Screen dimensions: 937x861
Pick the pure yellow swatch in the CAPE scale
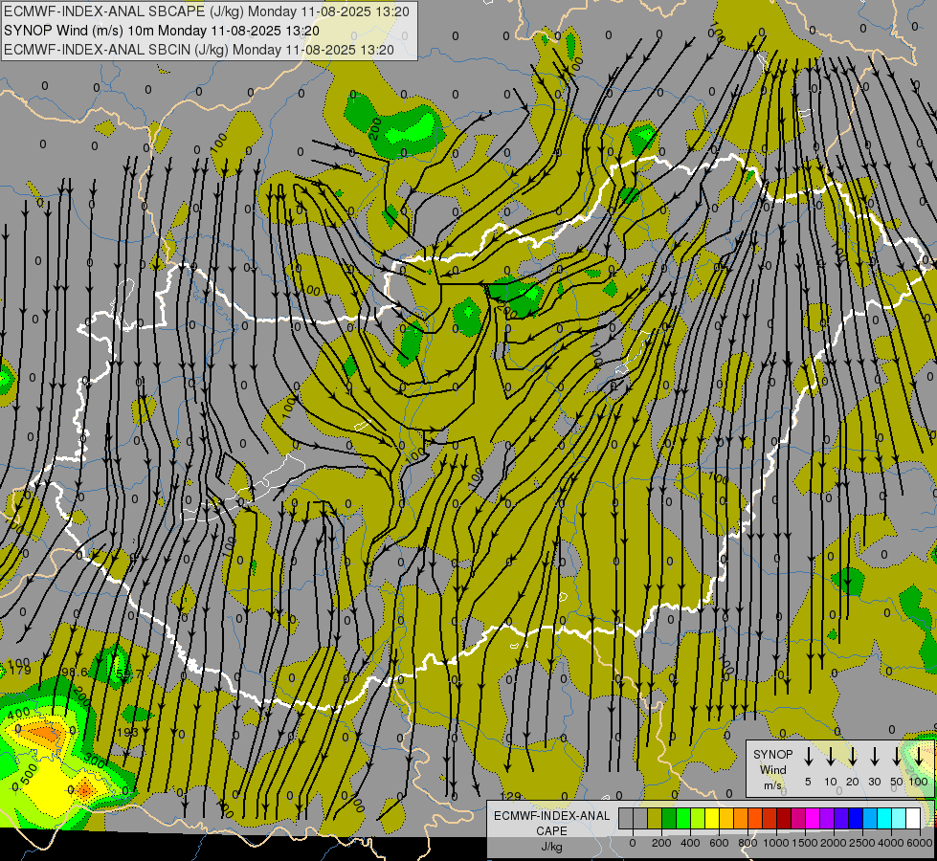tap(712, 818)
